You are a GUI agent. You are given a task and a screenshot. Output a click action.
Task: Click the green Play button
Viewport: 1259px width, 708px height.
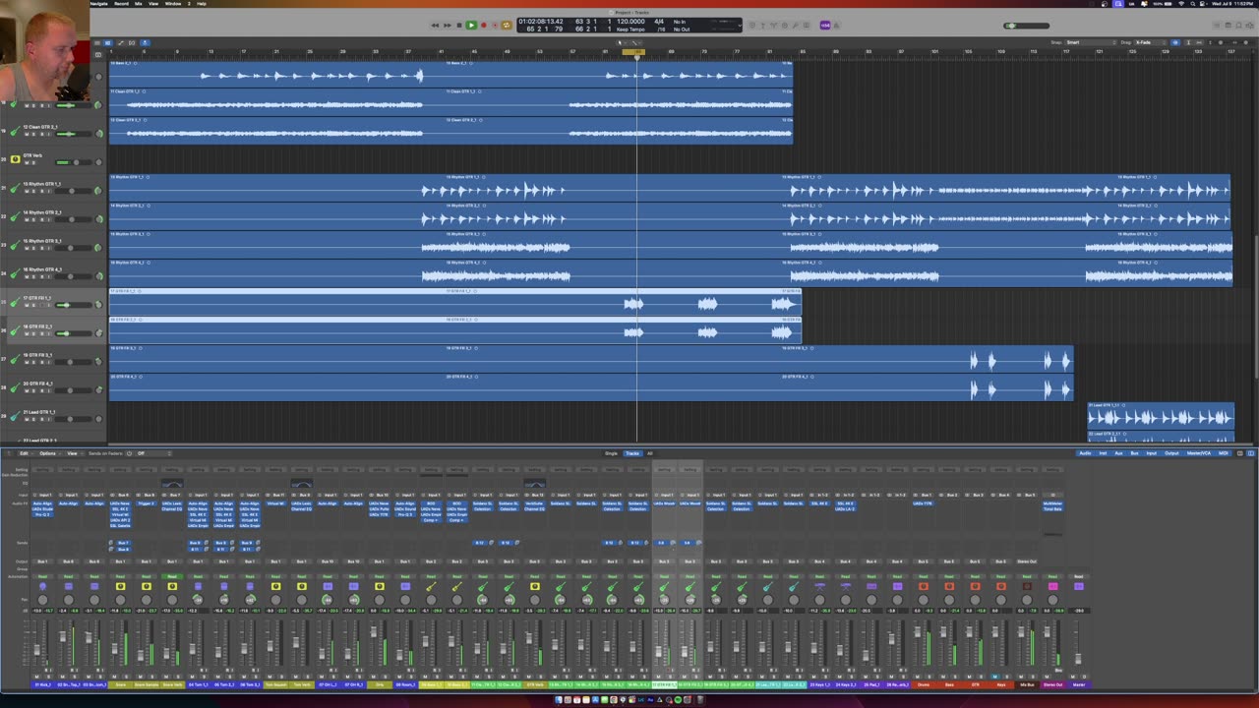(471, 26)
